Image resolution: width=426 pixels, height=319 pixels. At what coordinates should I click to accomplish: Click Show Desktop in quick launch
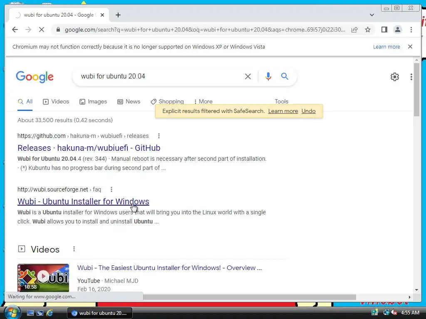tap(30, 313)
